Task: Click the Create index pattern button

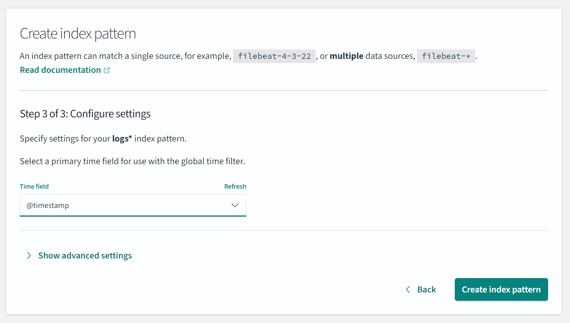Action: (x=501, y=289)
